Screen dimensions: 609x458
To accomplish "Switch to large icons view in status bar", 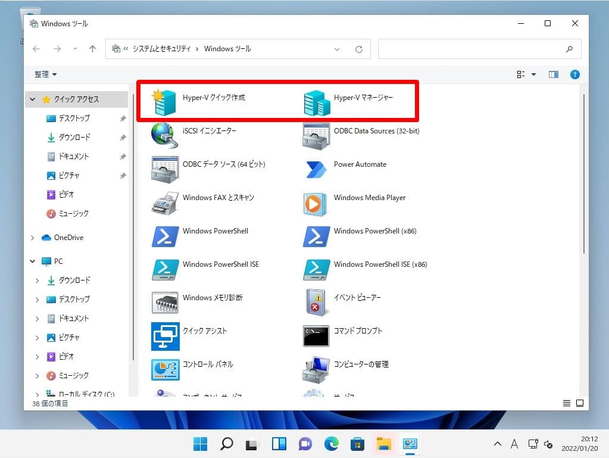I will tap(580, 403).
